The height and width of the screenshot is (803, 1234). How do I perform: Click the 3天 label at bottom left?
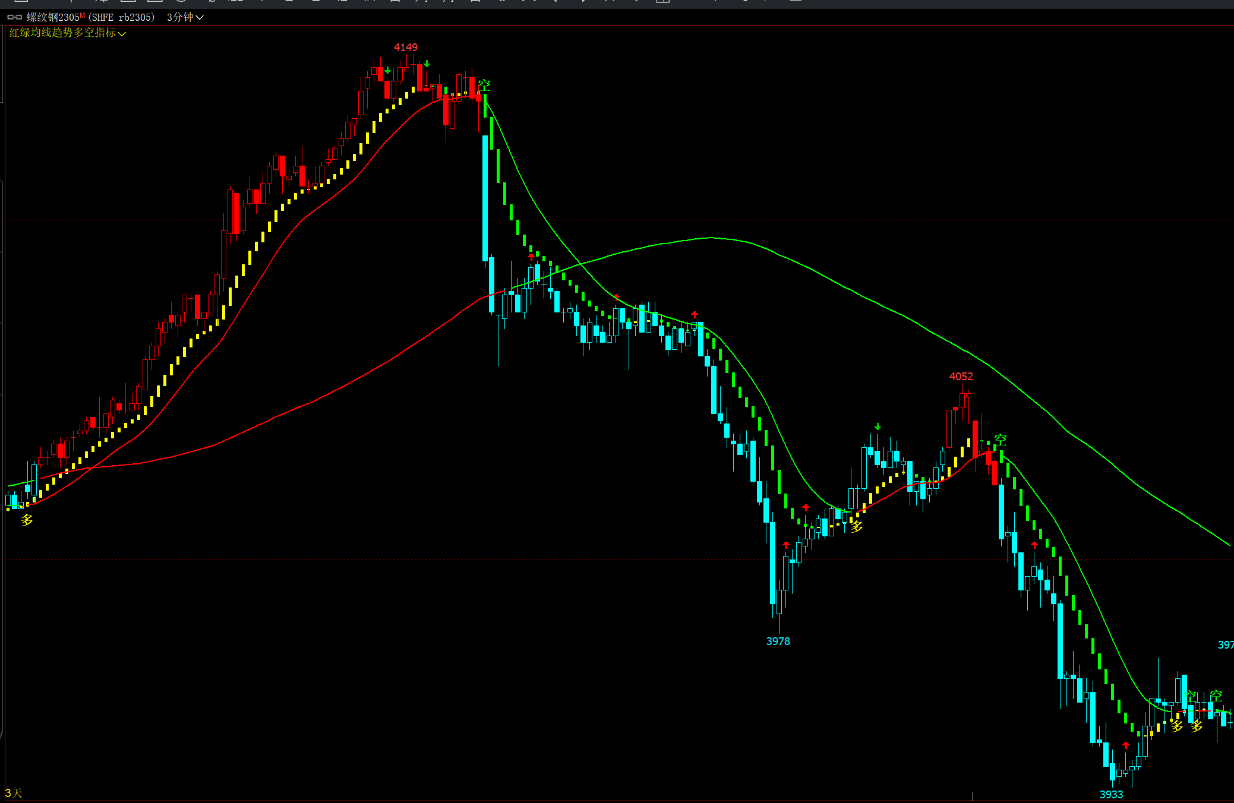click(13, 793)
